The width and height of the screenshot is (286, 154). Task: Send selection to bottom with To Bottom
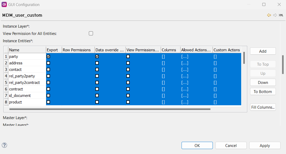tap(263, 91)
